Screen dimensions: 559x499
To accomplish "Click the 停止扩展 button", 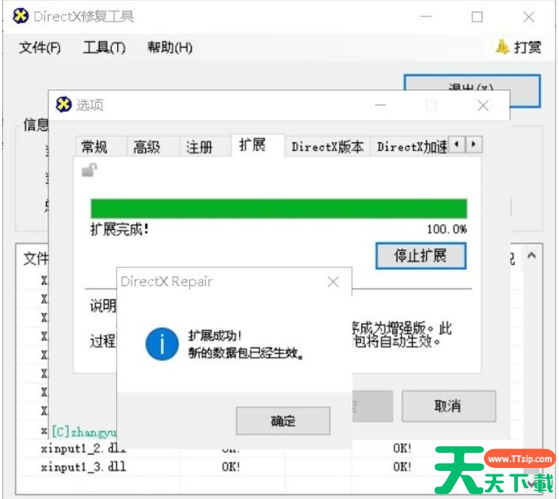I will point(420,256).
